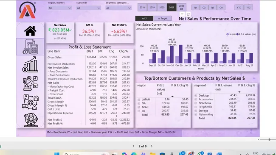Switch to vs LY view
The height and width of the screenshot is (155, 276).
pyautogui.click(x=144, y=18)
